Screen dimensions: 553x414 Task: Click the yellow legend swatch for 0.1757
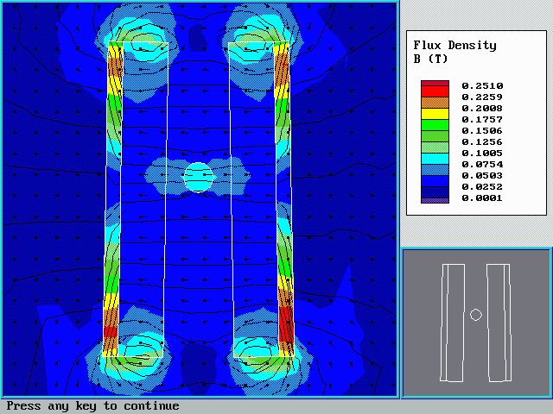435,114
